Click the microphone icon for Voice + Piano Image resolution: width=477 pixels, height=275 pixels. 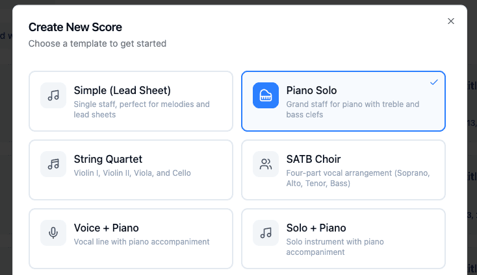53,233
